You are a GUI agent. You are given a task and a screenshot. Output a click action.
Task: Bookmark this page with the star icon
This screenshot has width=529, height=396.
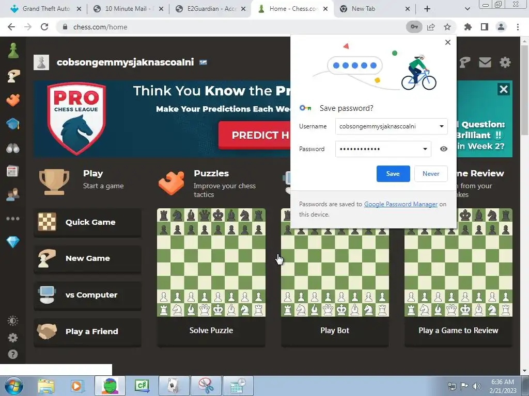[447, 27]
